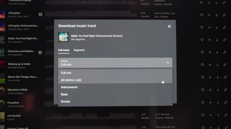Open the Afterglow track title

pos(14,13)
